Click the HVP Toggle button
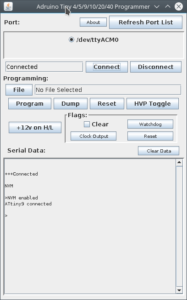This screenshot has height=300, width=187. (153, 103)
